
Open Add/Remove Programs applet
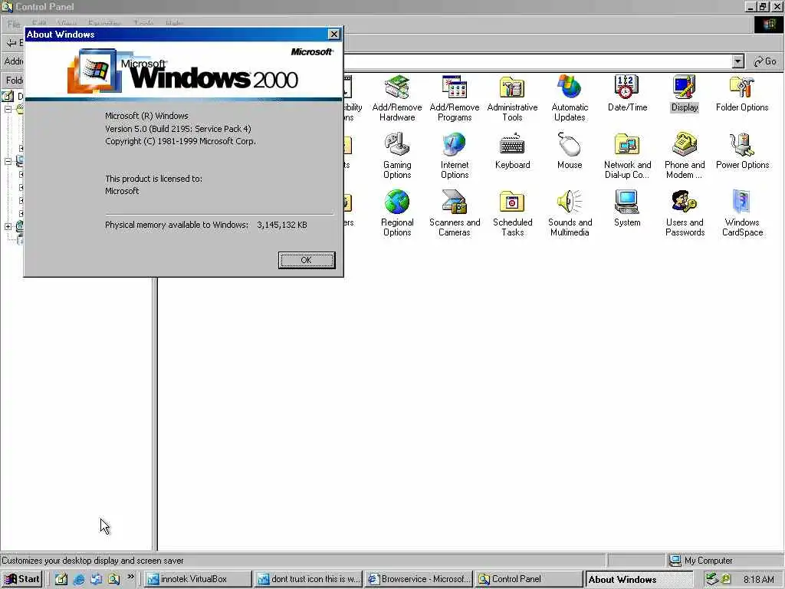455,98
